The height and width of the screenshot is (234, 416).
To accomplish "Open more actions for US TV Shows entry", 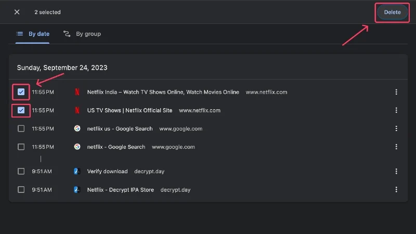I will [396, 110].
